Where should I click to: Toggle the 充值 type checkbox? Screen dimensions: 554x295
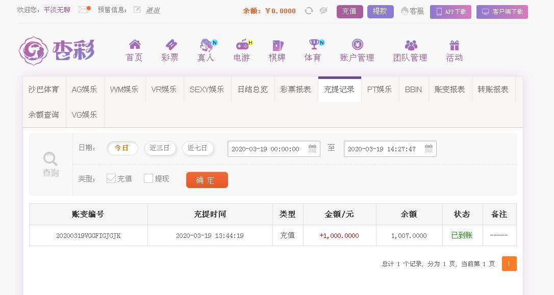(x=111, y=178)
